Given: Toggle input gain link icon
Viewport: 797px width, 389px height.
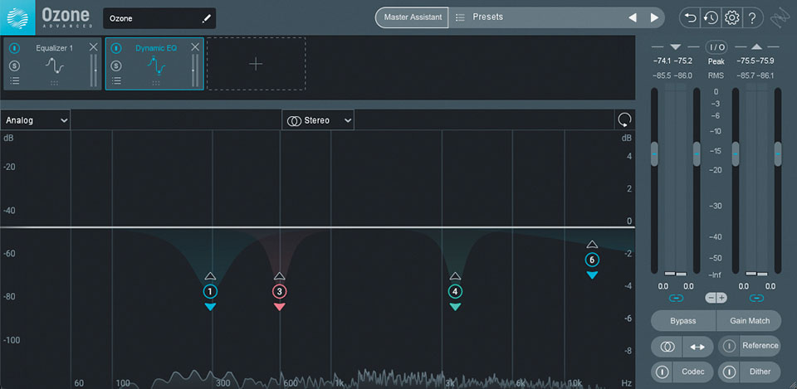Looking at the screenshot, I should tap(676, 298).
